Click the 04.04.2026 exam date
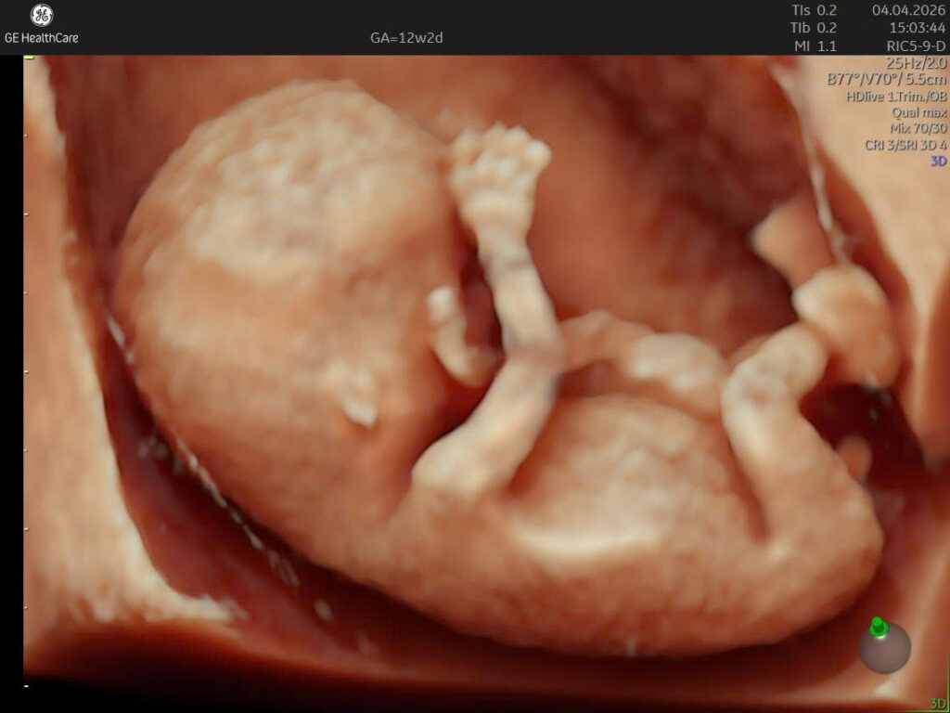 pos(909,10)
